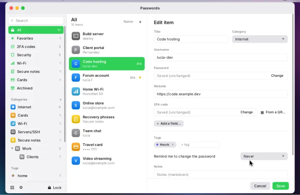Open the Wi-Fi filter with signal bars icon
This screenshot has width=300, height=195.
coord(36,63)
